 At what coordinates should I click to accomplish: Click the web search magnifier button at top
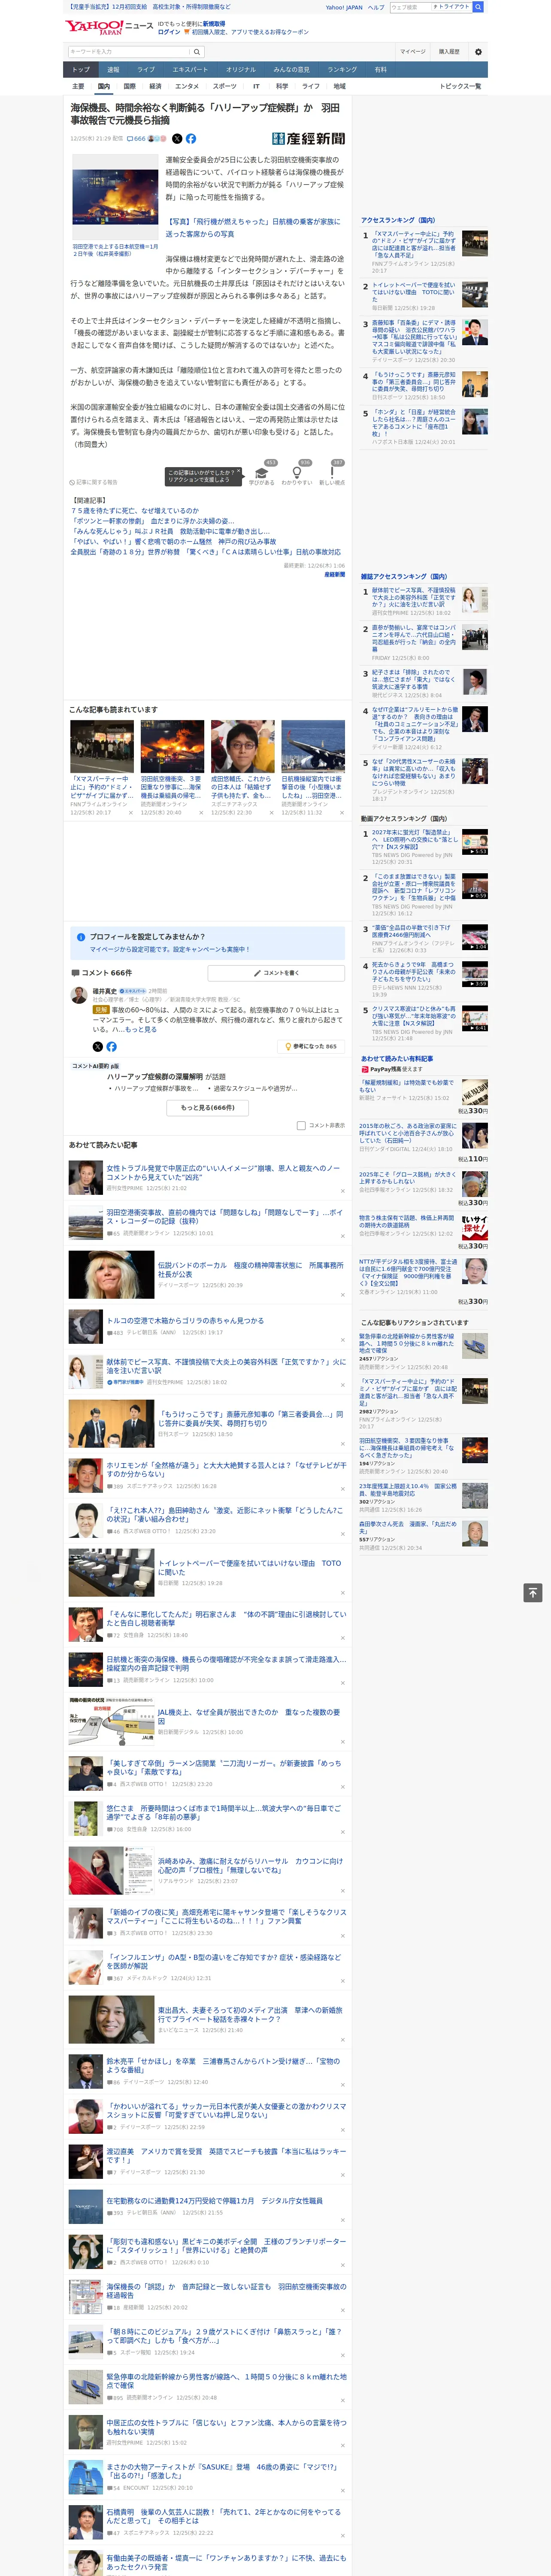coord(478,7)
